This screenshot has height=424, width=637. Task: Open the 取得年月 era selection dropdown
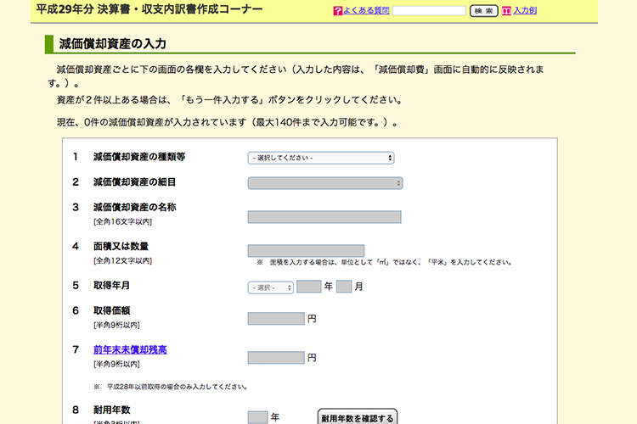[x=271, y=287]
